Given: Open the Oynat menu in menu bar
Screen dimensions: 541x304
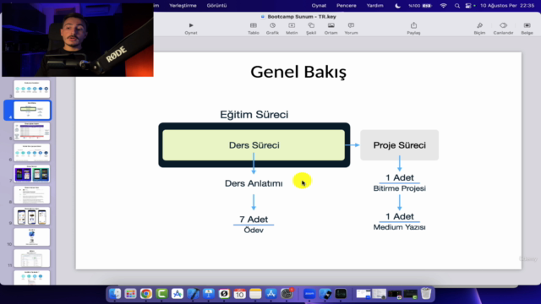Looking at the screenshot, I should (x=319, y=6).
